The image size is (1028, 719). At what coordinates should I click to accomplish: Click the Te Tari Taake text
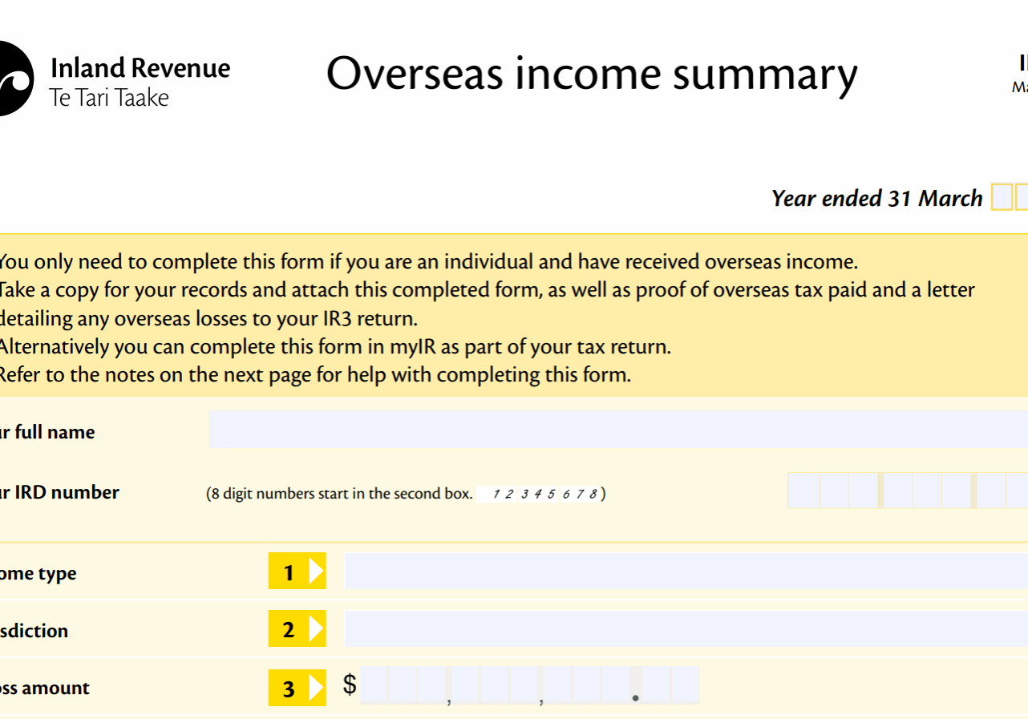coord(109,99)
